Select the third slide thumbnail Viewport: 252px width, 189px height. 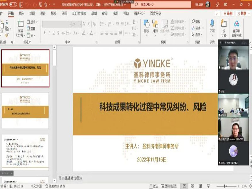[25, 152]
